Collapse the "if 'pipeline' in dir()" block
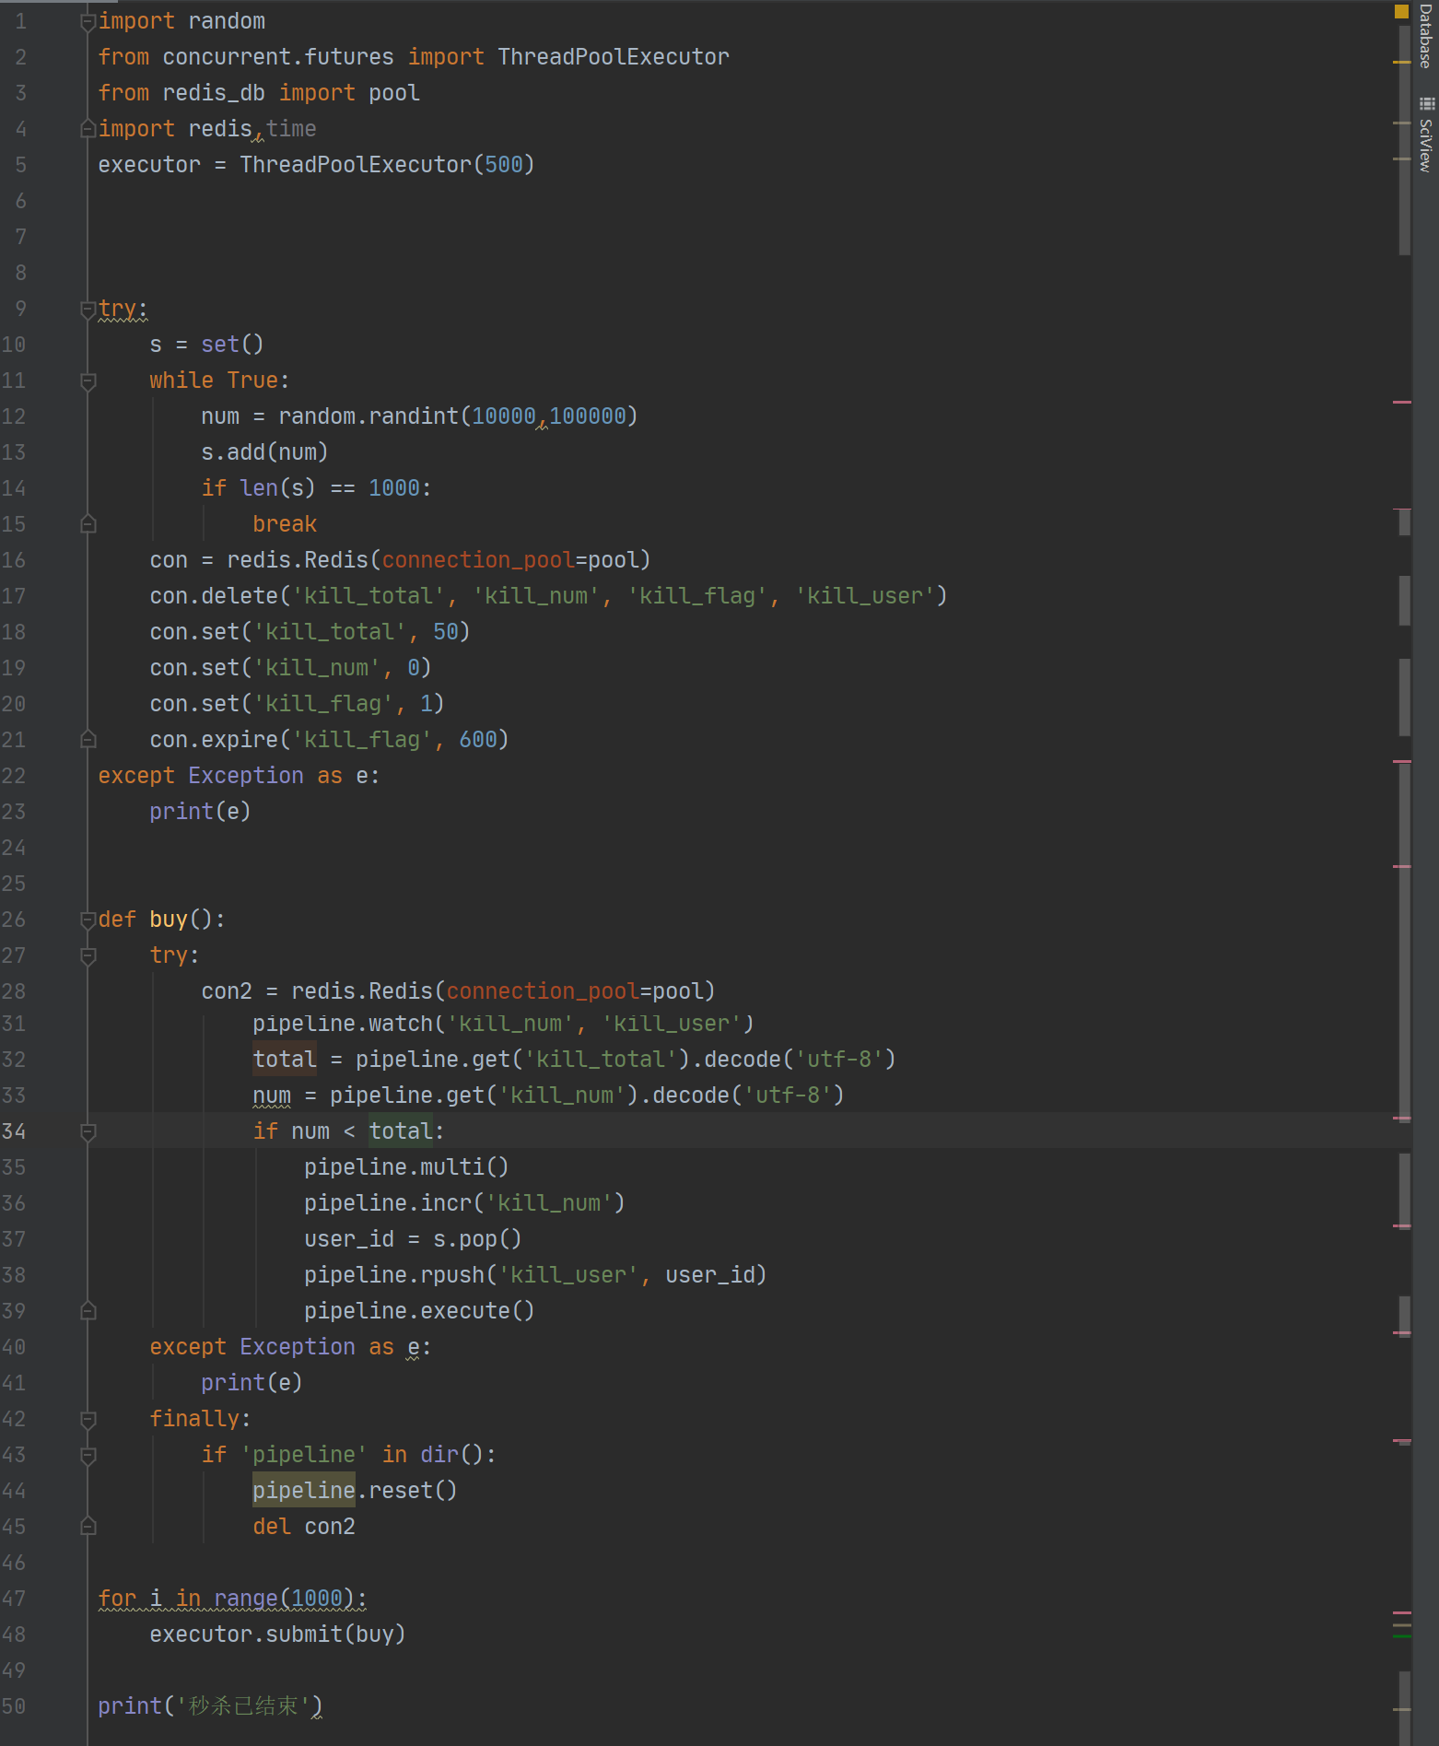Viewport: 1439px width, 1746px height. [88, 1455]
